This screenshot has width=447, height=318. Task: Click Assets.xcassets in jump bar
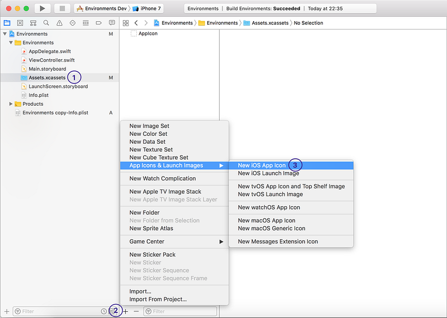(266, 23)
